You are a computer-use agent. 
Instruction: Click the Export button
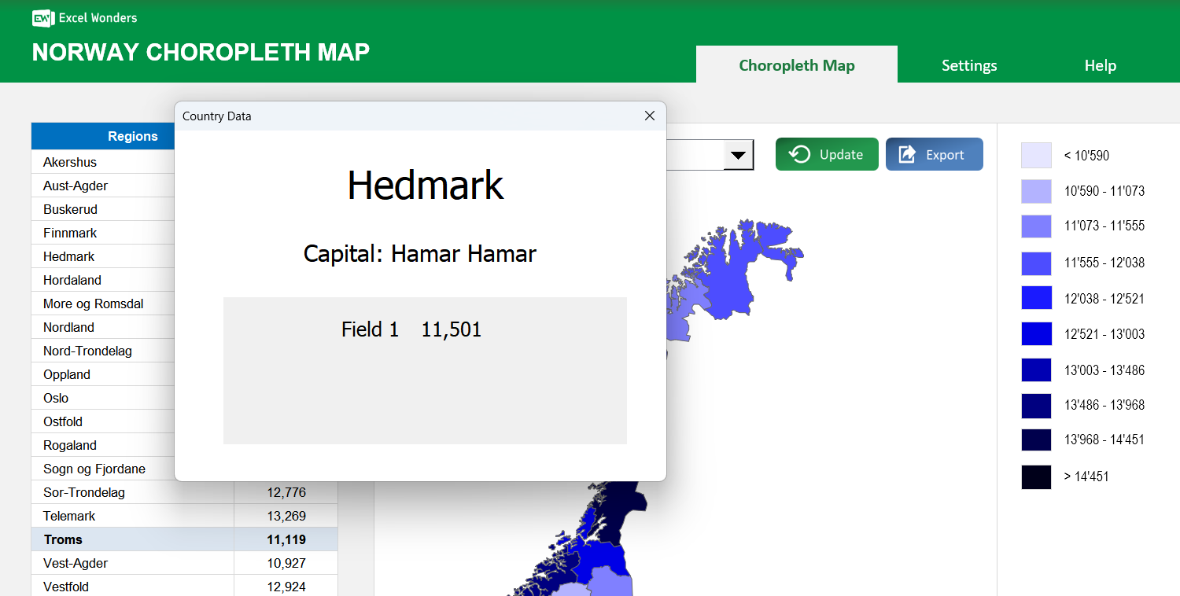pyautogui.click(x=935, y=154)
